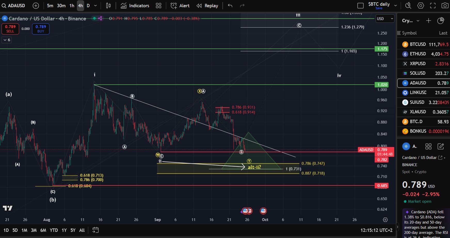Collapse the indicator legend showing 6
450x238 pixels.
[6, 40]
